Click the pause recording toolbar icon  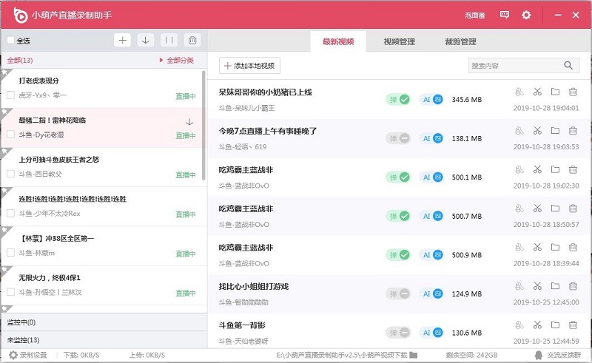pyautogui.click(x=169, y=41)
